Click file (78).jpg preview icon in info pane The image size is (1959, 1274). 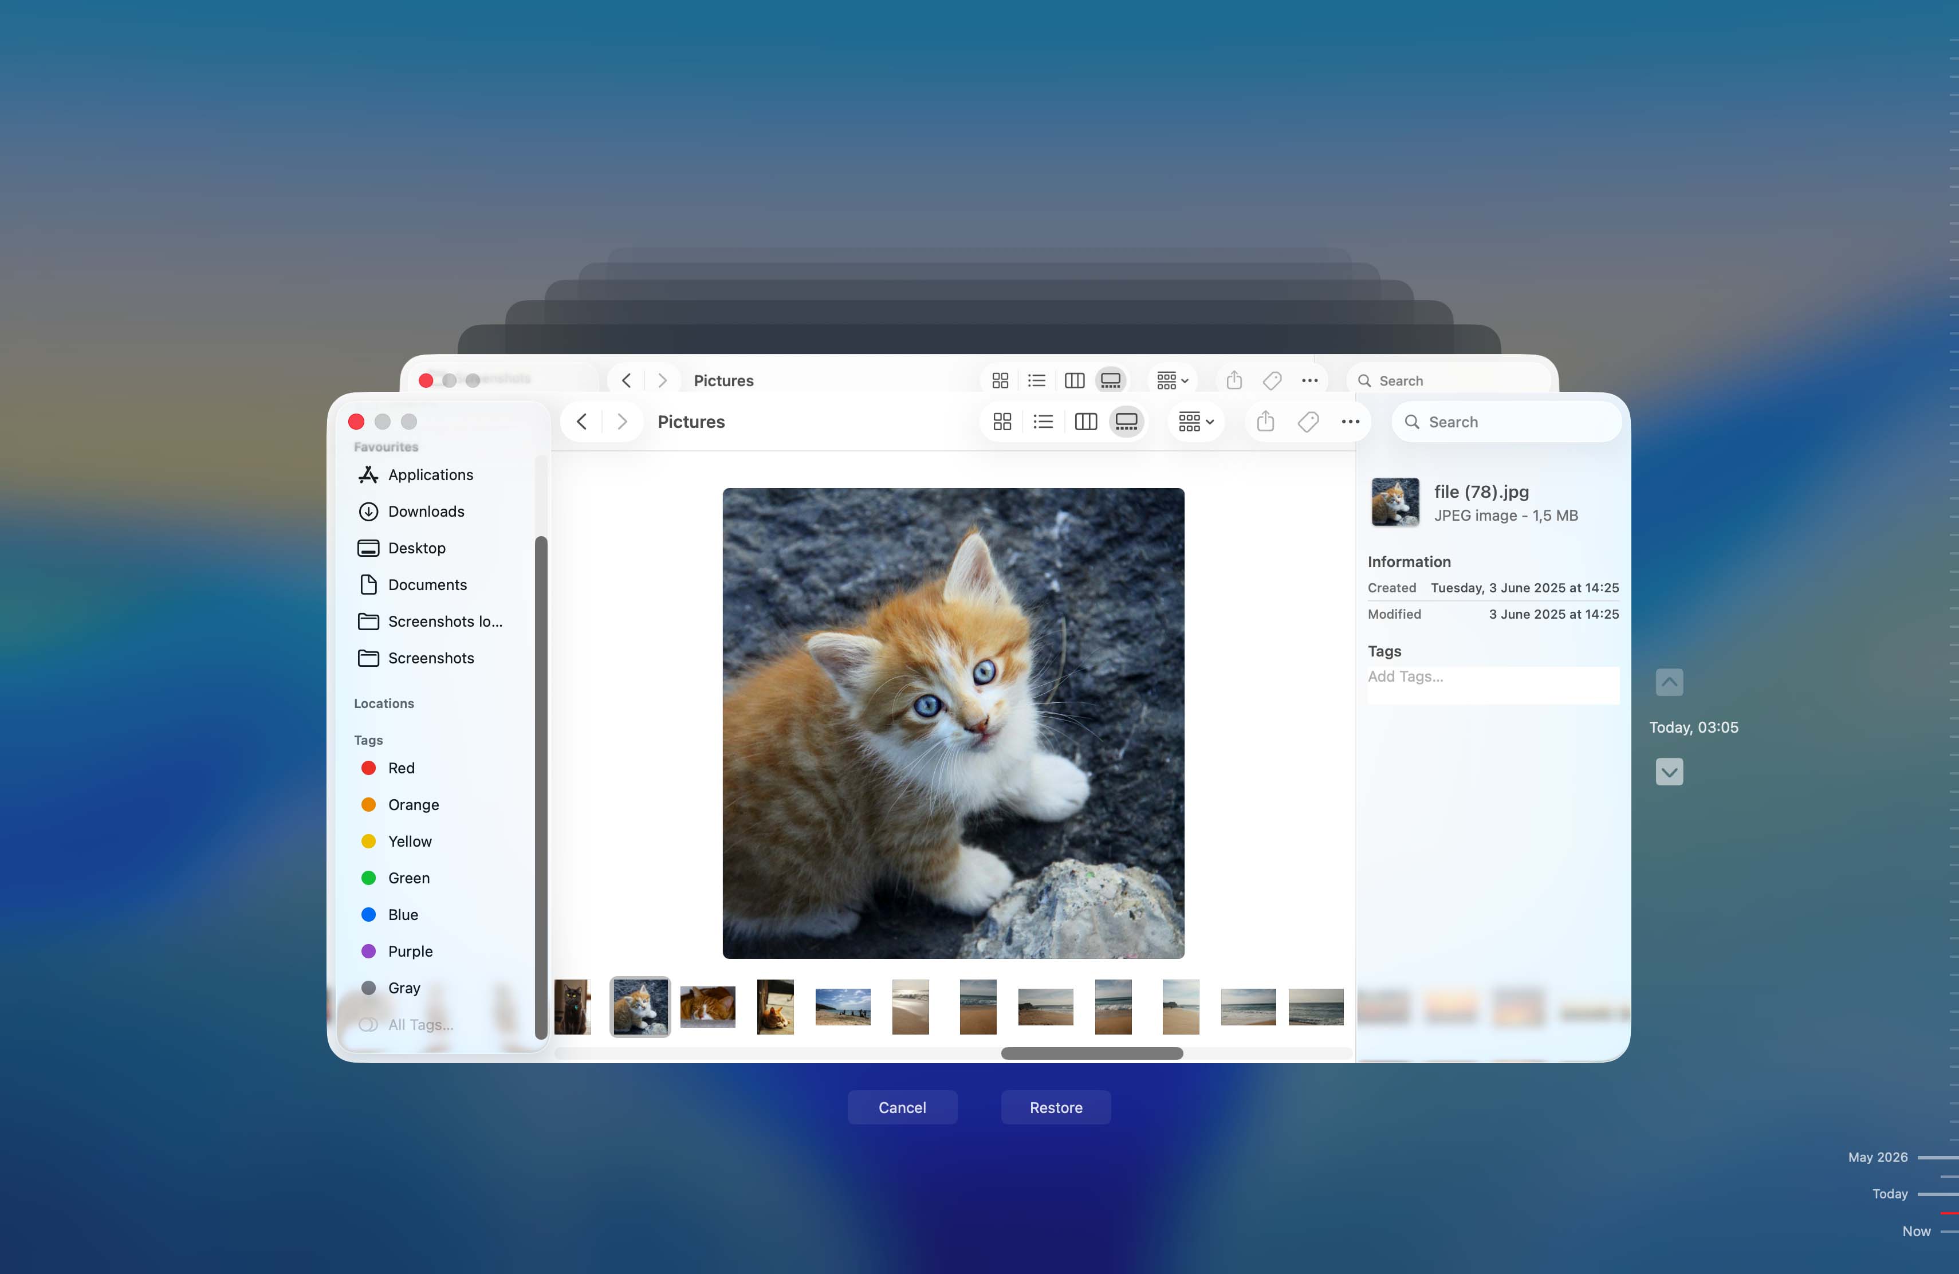[1394, 502]
